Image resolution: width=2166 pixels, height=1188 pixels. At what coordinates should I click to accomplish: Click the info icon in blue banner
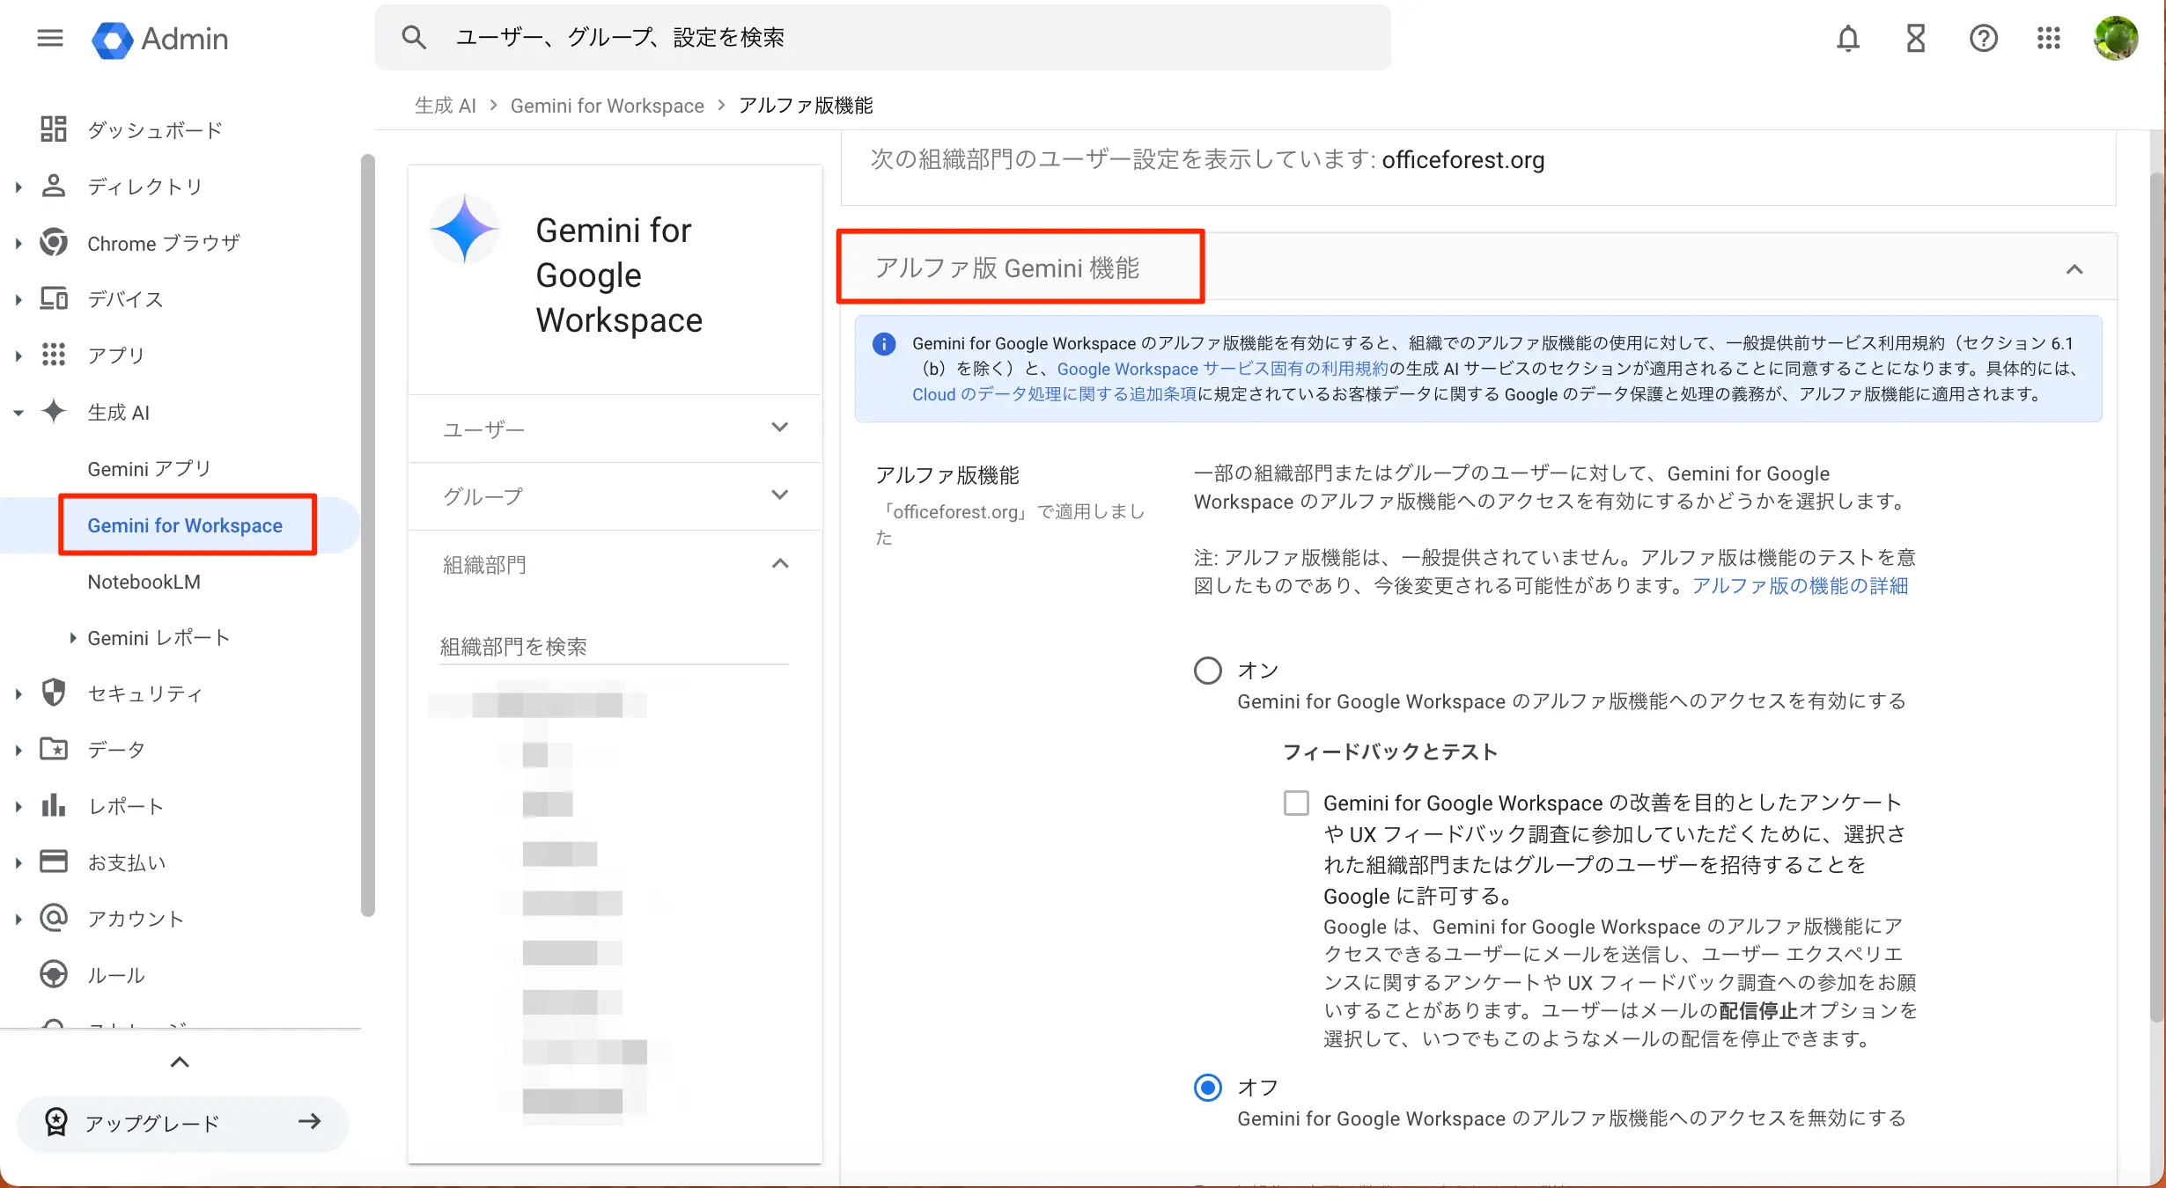[x=884, y=343]
